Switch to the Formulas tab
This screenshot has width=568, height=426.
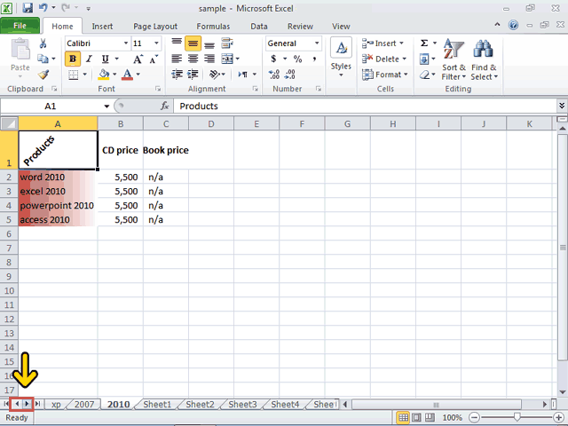tap(213, 27)
